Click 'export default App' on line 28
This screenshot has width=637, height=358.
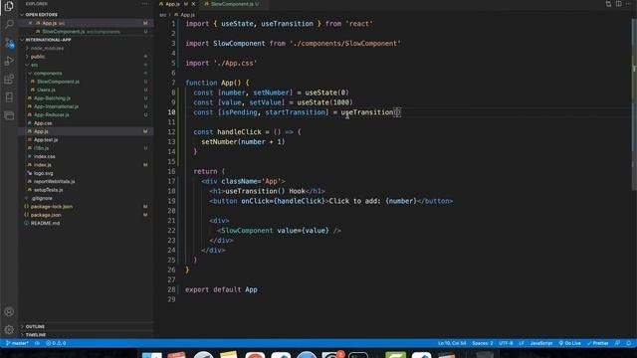(x=221, y=289)
